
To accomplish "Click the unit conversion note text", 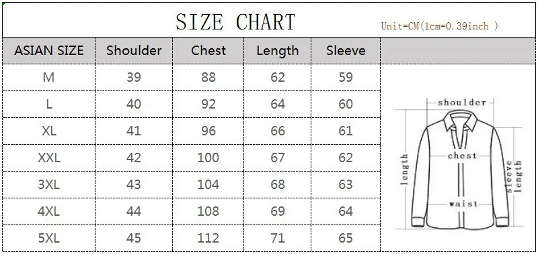I will 440,26.
